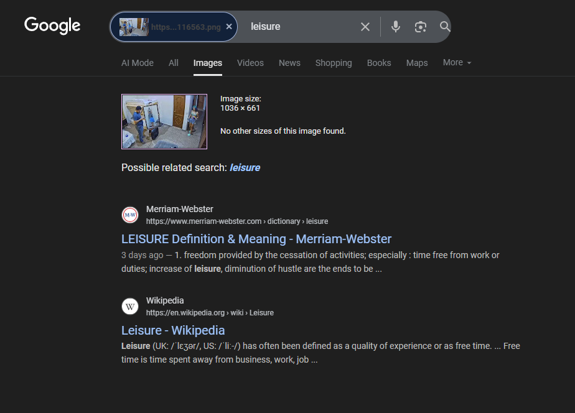Click the magnifying glass search button
This screenshot has height=413, width=575.
point(444,26)
